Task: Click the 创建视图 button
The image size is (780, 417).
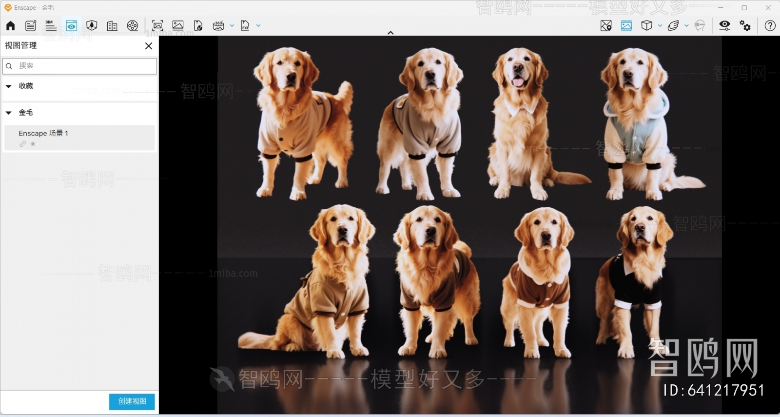Action: click(132, 401)
